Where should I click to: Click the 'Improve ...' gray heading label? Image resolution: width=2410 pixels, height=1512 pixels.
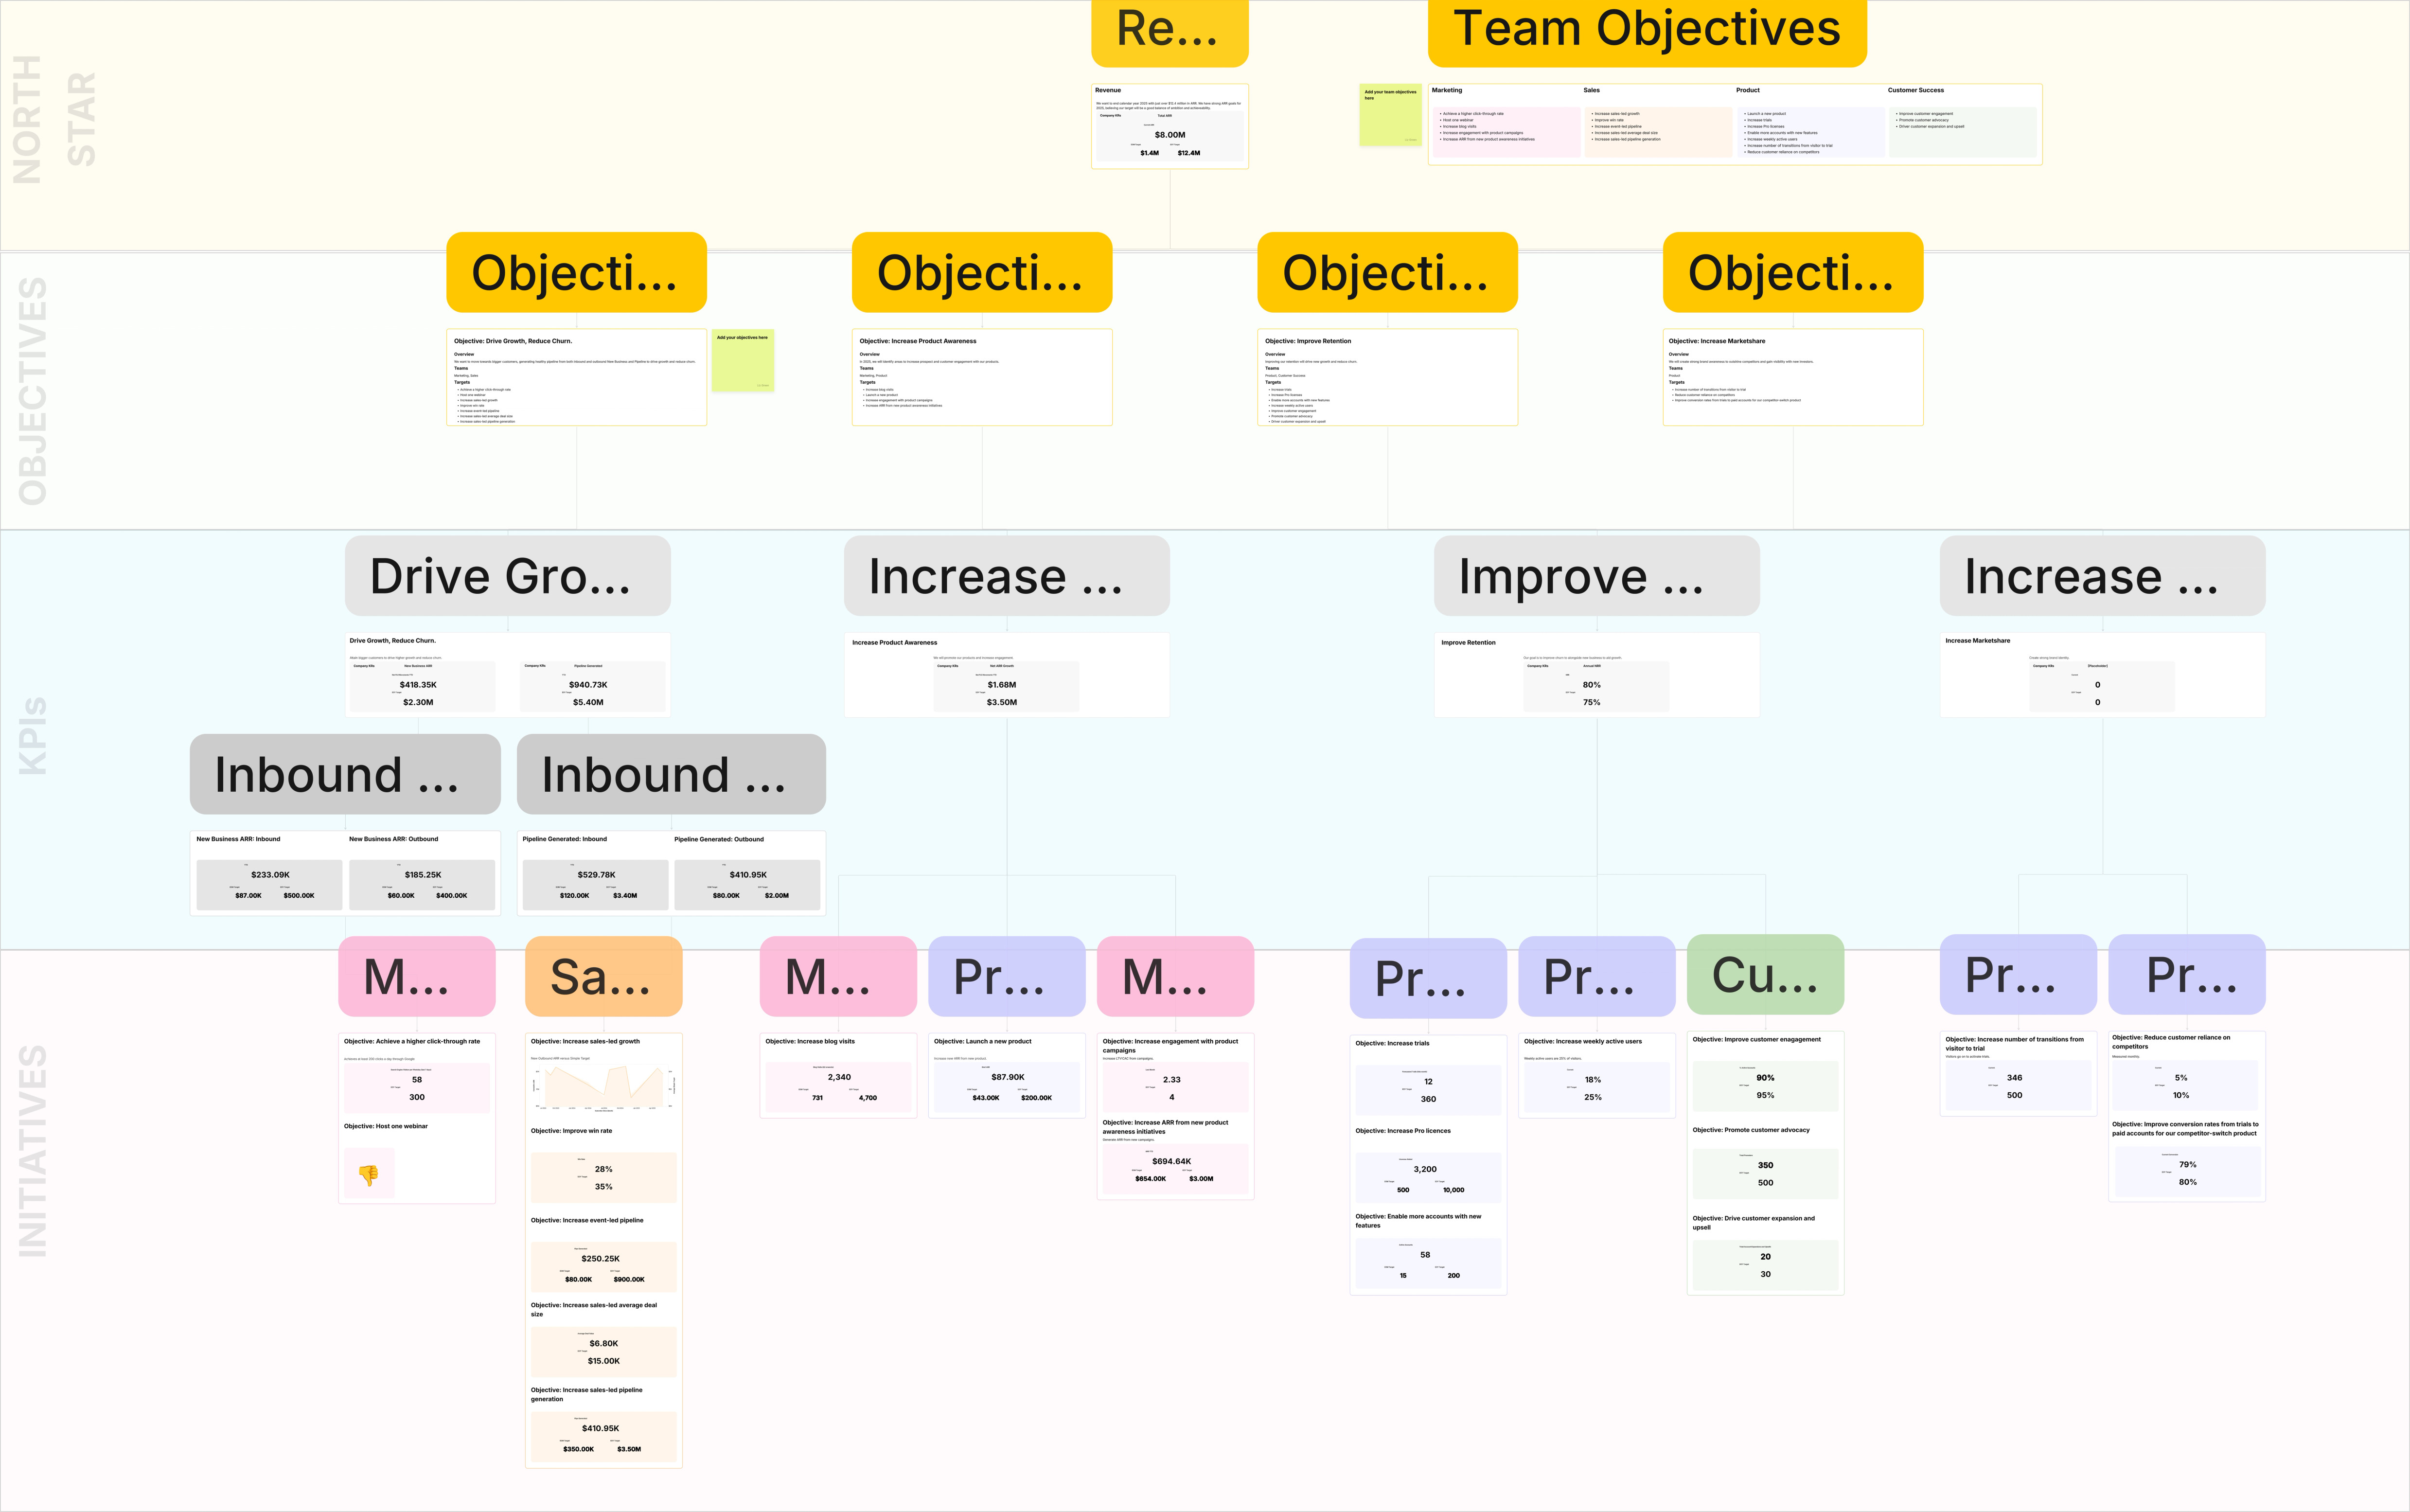click(1595, 576)
